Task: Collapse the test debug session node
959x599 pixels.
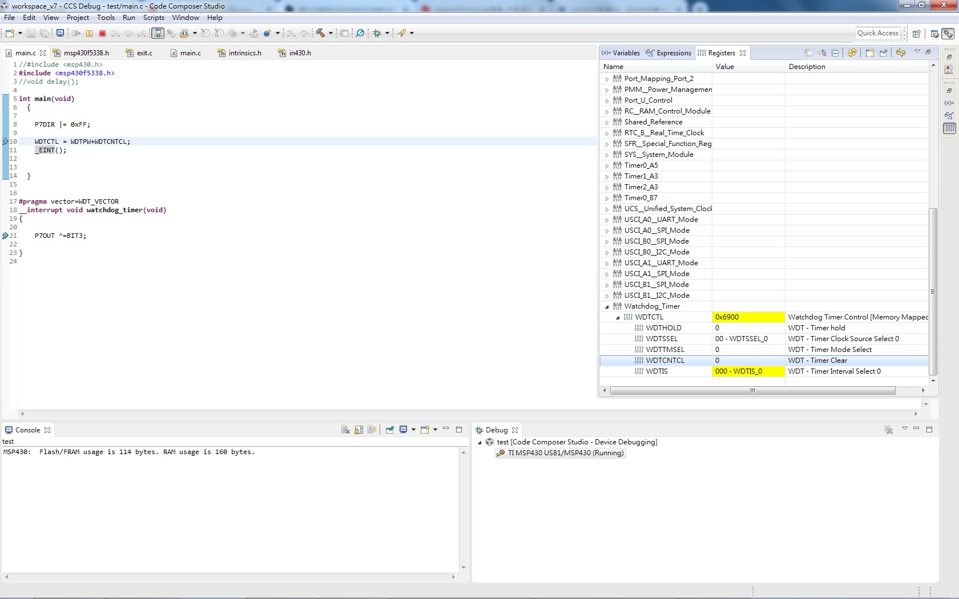Action: (479, 443)
